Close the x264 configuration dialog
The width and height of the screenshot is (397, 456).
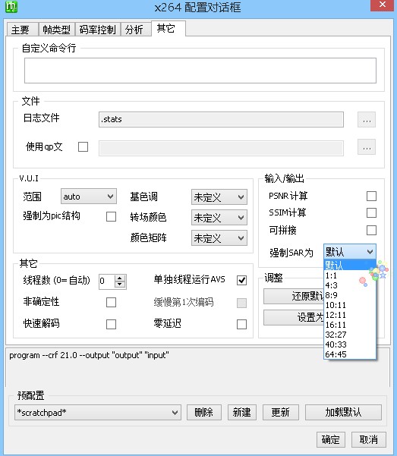coord(382,5)
